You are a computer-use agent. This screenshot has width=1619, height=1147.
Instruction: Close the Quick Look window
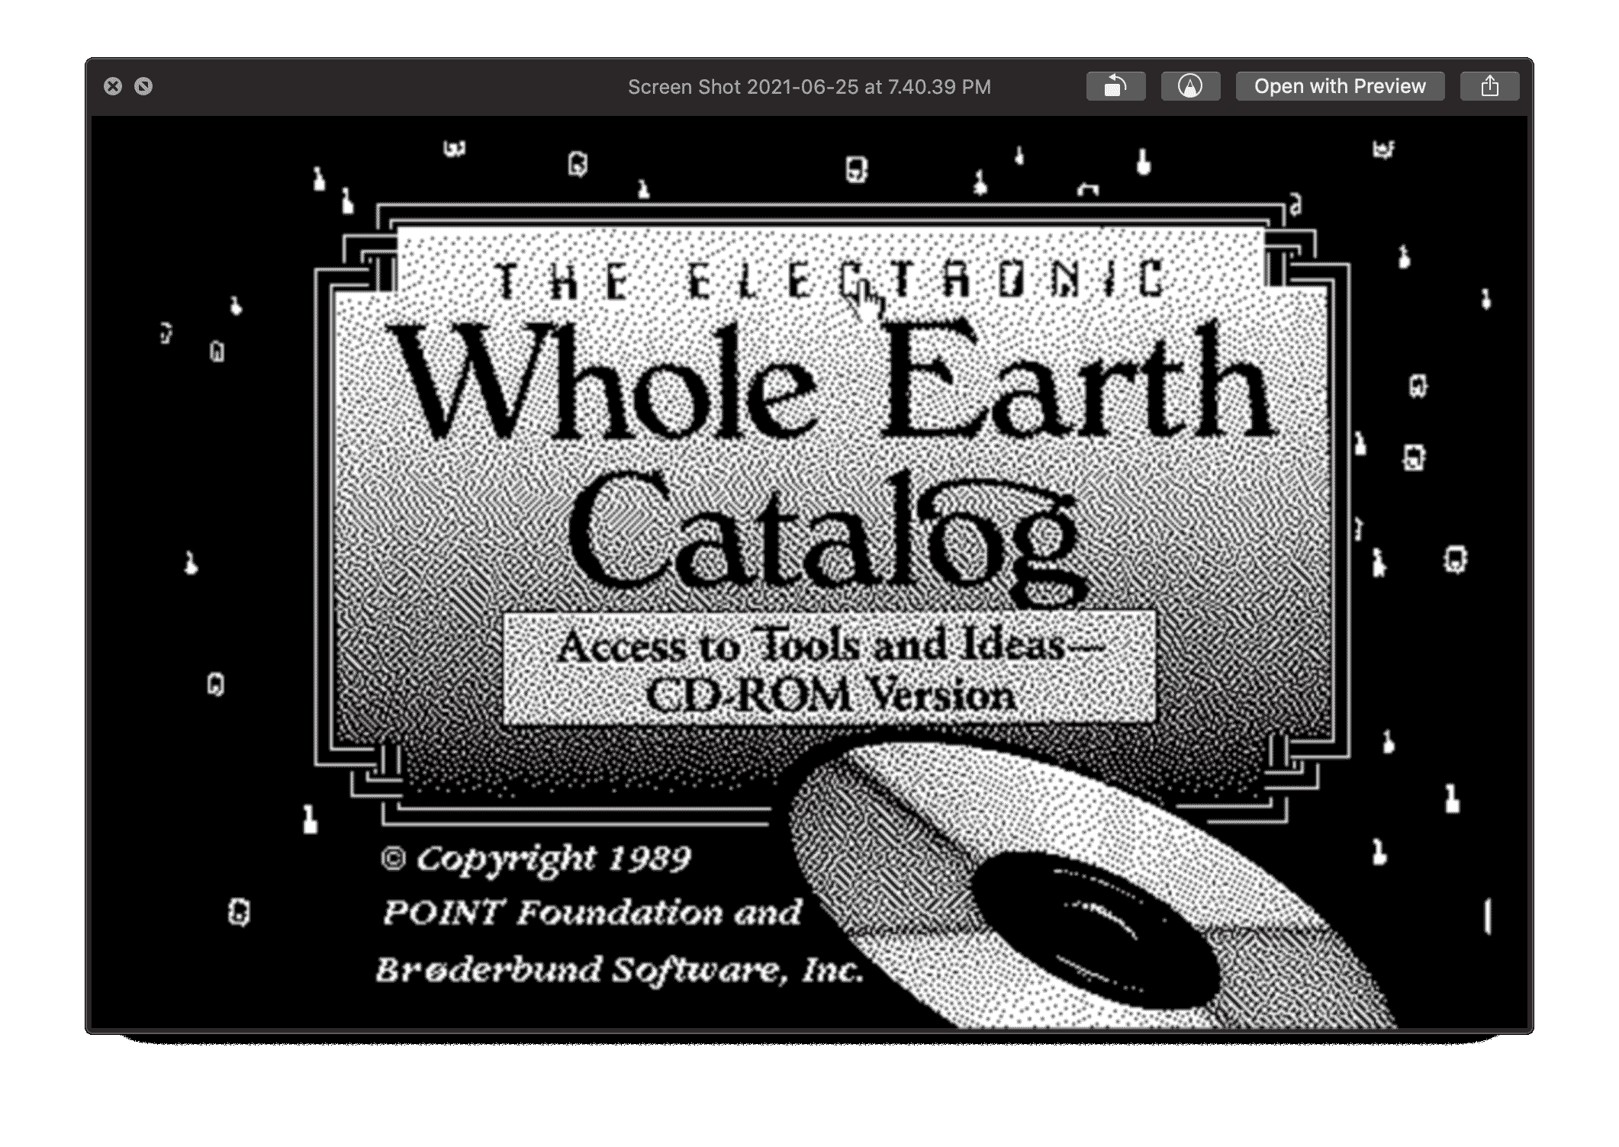coord(113,86)
